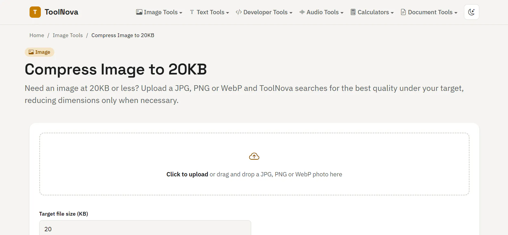This screenshot has height=235, width=508.
Task: Open the Image Tools dropdown menu
Action: click(x=159, y=12)
